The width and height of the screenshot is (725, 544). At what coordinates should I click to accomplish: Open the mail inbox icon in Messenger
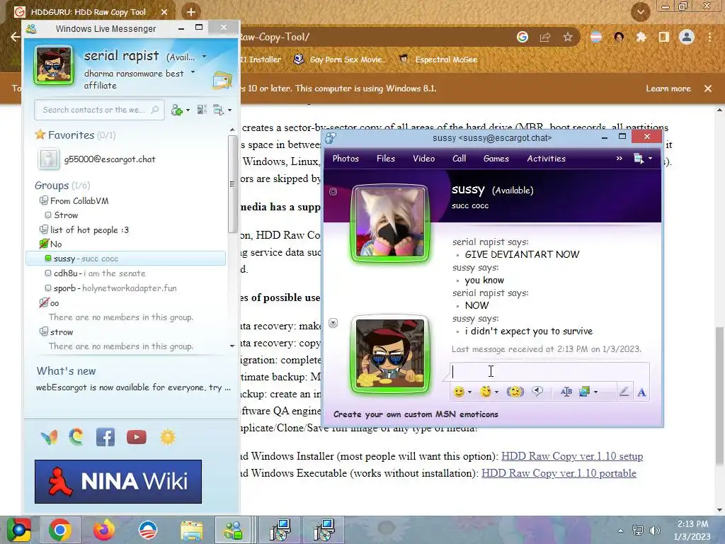[x=222, y=81]
